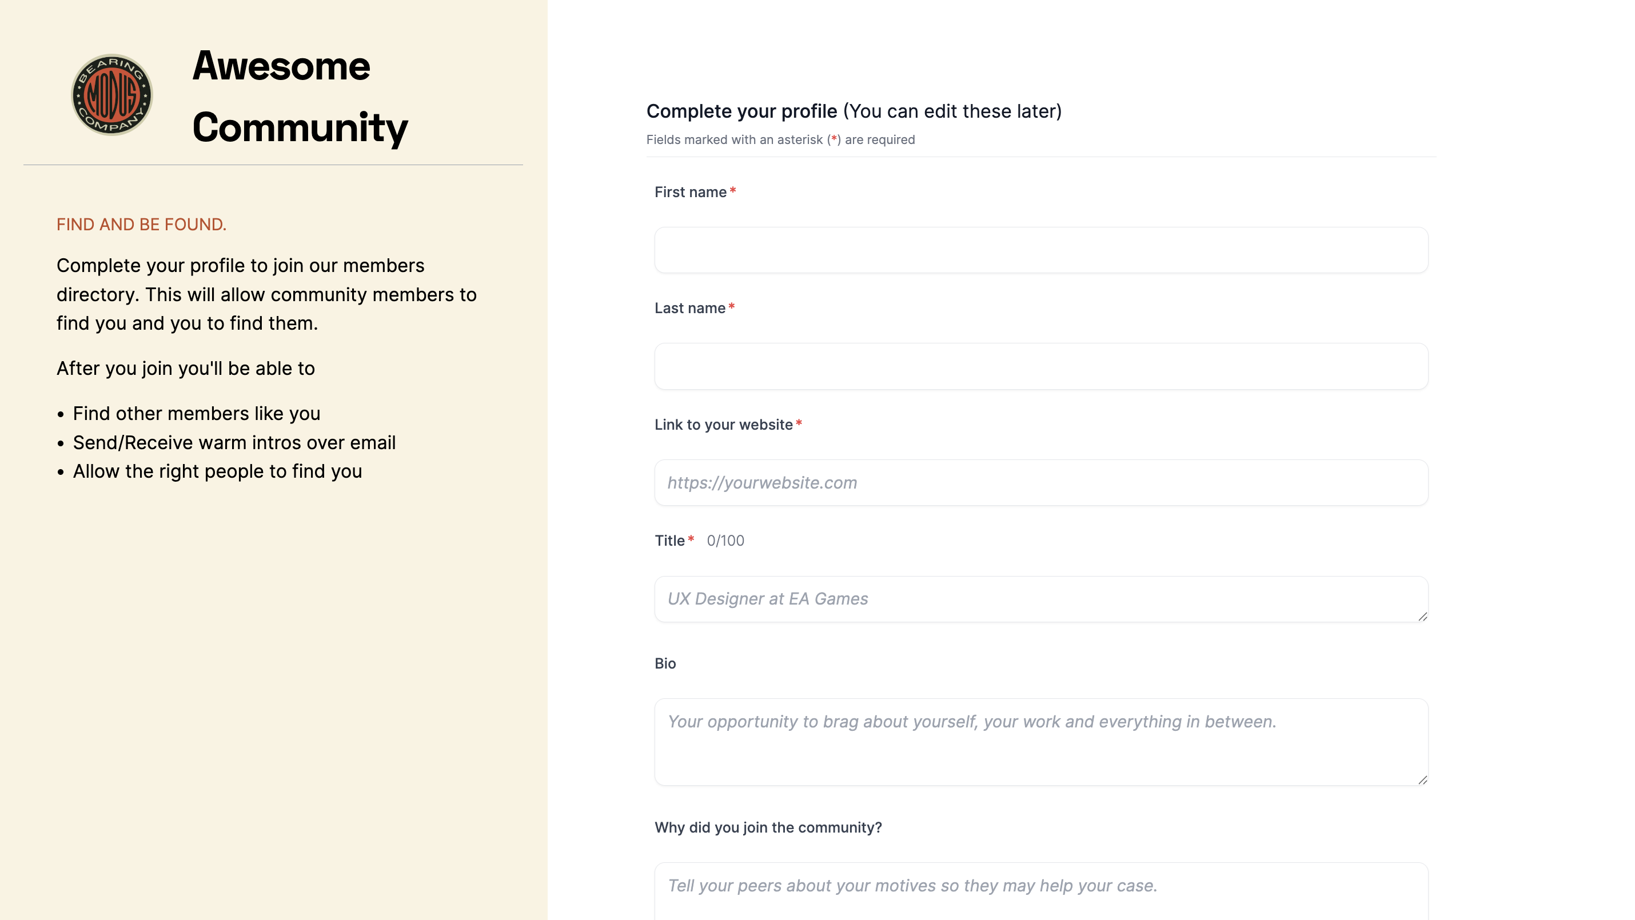The height and width of the screenshot is (920, 1635).
Task: Click inside the Bio text area
Action: 1041,742
